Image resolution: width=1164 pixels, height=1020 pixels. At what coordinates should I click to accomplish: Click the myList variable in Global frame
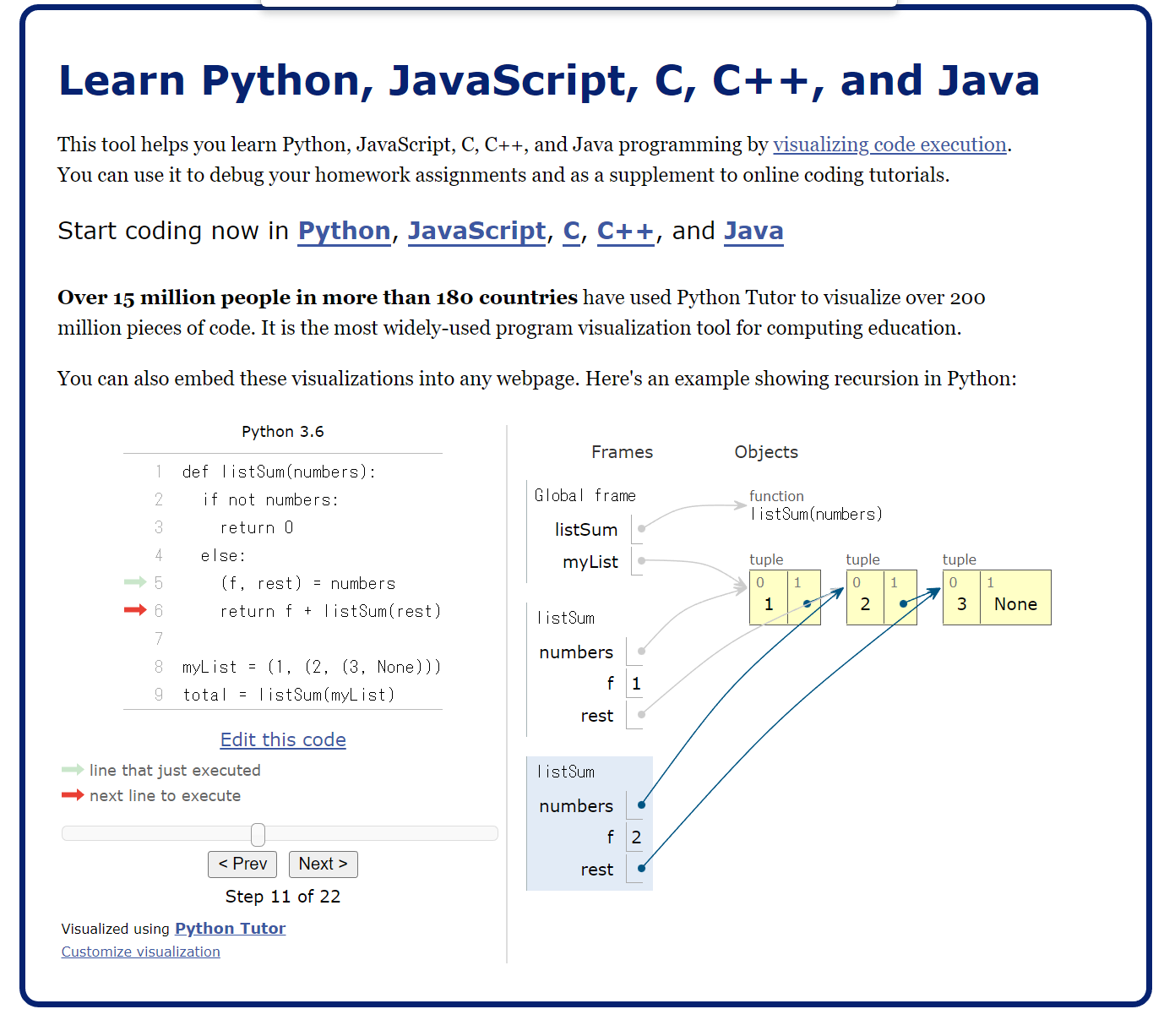pyautogui.click(x=590, y=562)
